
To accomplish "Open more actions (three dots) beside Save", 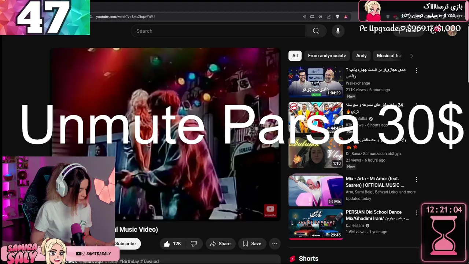I will pyautogui.click(x=274, y=243).
